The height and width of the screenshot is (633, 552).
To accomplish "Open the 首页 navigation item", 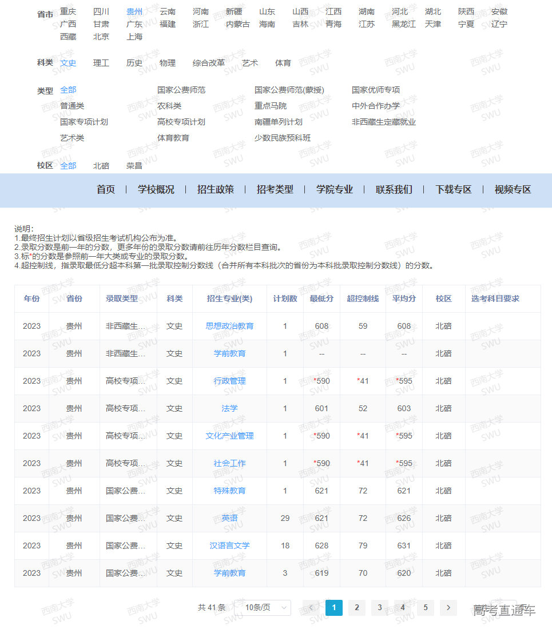I will pyautogui.click(x=106, y=189).
